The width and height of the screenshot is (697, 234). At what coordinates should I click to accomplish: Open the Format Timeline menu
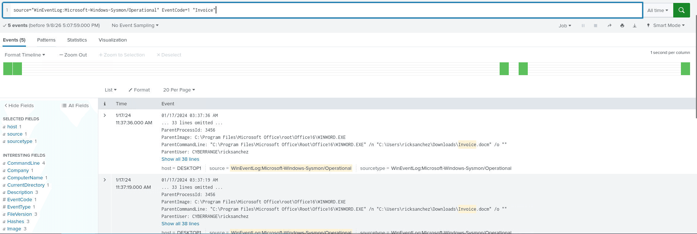pos(25,55)
